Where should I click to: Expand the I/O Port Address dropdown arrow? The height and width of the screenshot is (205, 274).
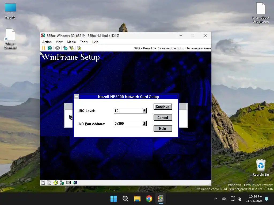144,124
